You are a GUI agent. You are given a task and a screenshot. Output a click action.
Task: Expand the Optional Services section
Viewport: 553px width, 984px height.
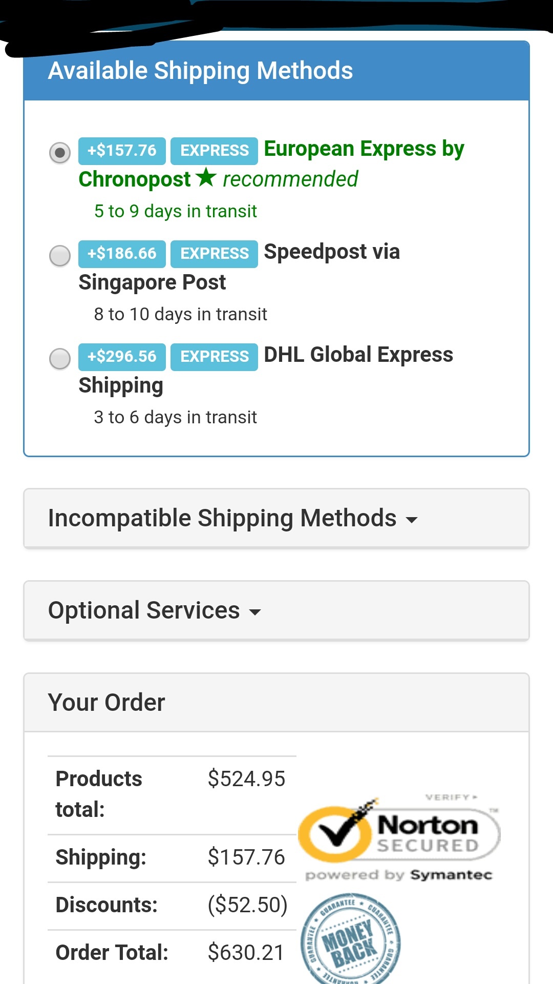pos(144,610)
